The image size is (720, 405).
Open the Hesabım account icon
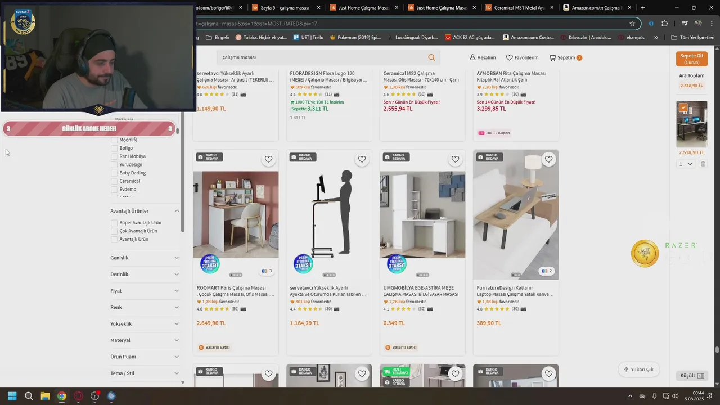483,57
